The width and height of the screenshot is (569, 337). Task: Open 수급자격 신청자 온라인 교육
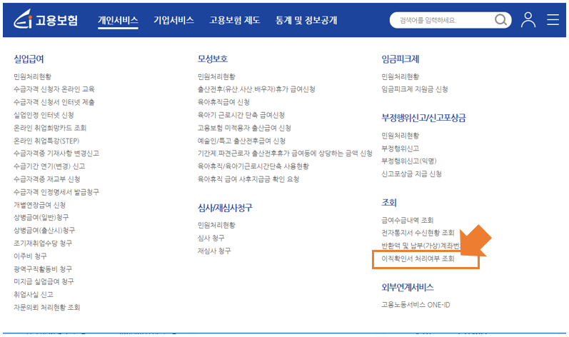(x=54, y=89)
